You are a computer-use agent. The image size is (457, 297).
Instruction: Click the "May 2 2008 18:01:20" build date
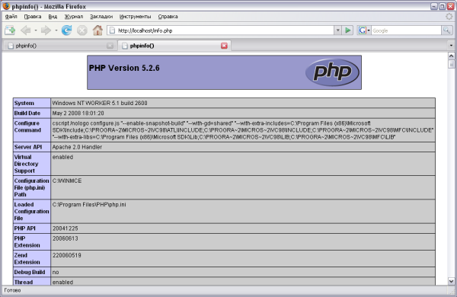[x=78, y=113]
